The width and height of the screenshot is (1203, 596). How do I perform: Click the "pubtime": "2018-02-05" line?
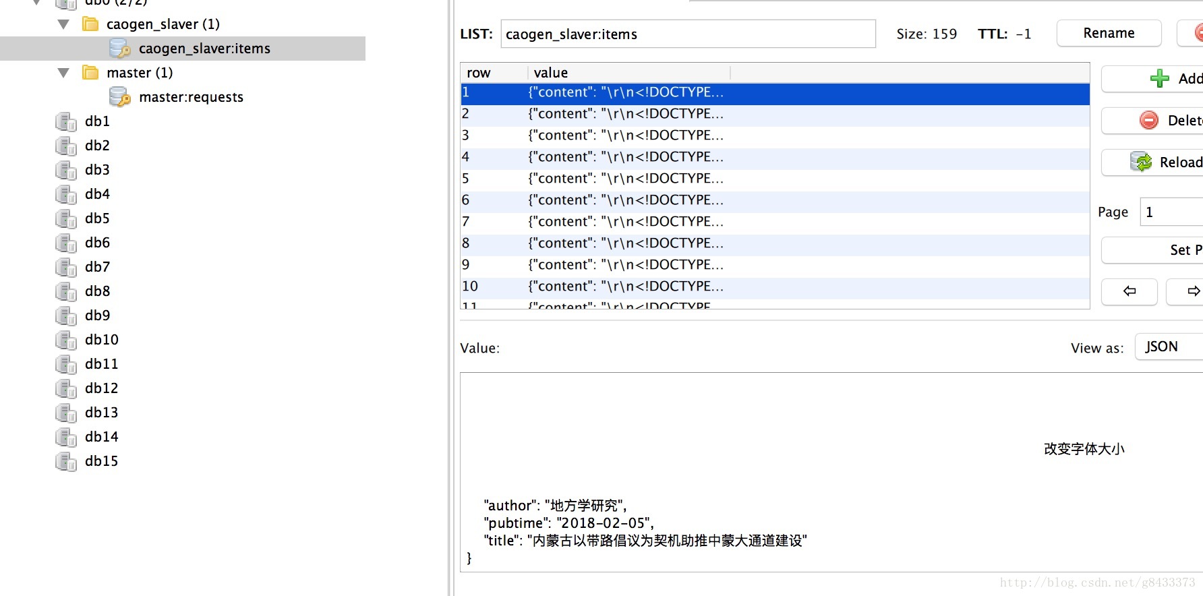[x=568, y=523]
